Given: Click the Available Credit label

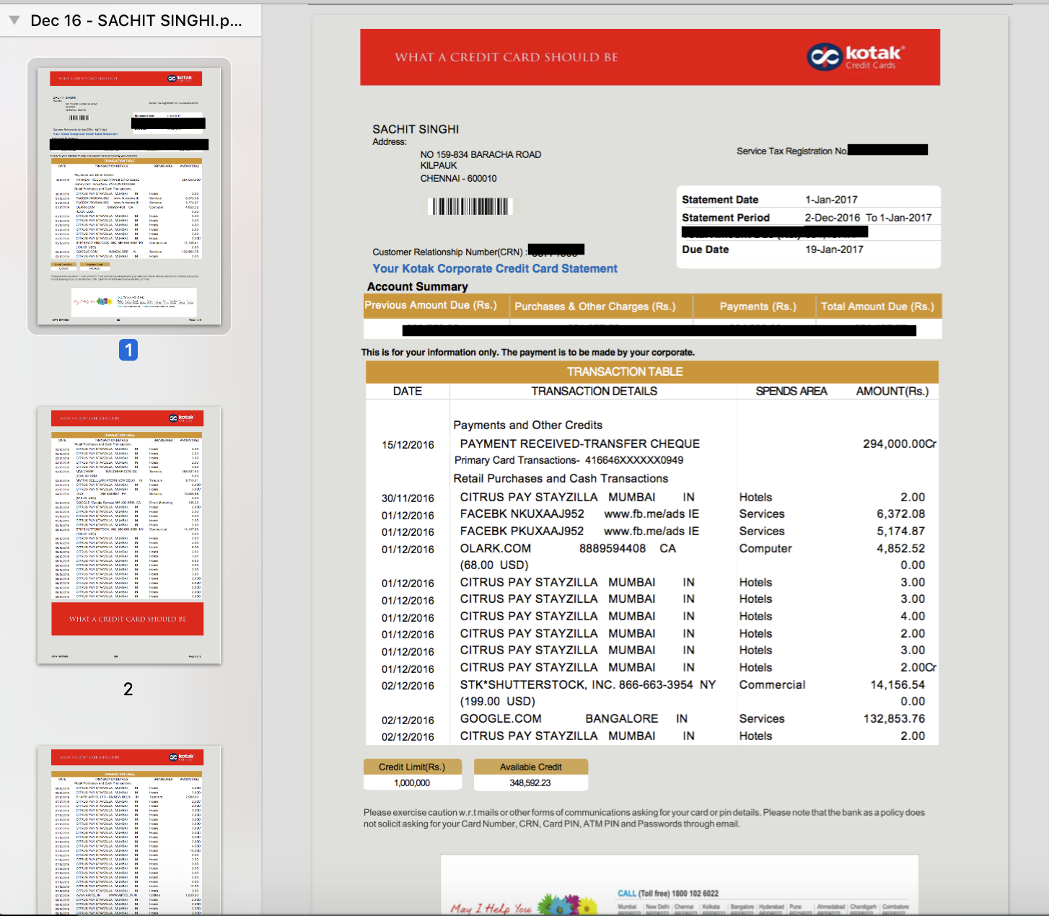Looking at the screenshot, I should click(x=531, y=767).
